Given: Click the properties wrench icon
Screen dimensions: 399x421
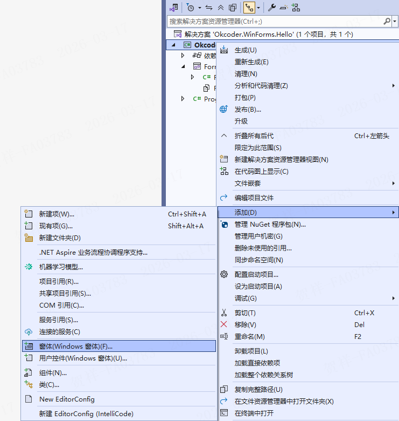Looking at the screenshot, I should point(272,8).
